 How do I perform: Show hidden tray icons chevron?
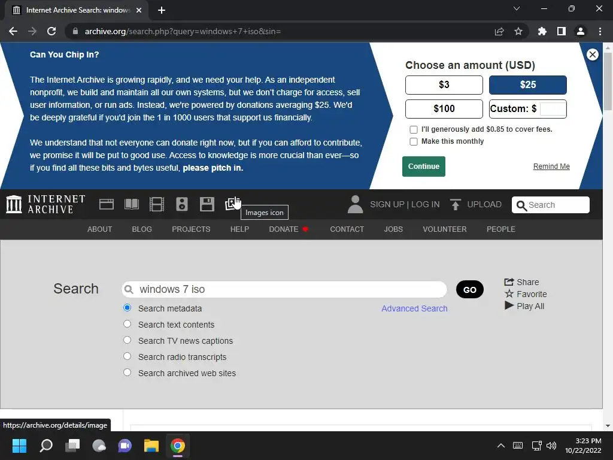[501, 446]
